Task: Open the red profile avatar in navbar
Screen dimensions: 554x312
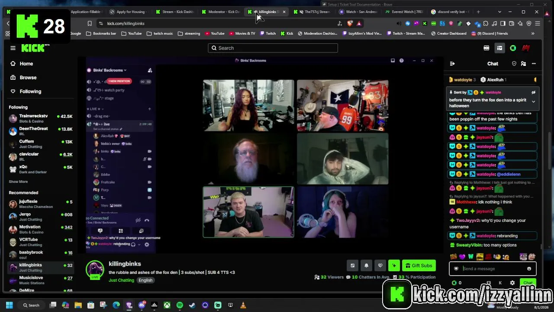Action: click(x=526, y=48)
